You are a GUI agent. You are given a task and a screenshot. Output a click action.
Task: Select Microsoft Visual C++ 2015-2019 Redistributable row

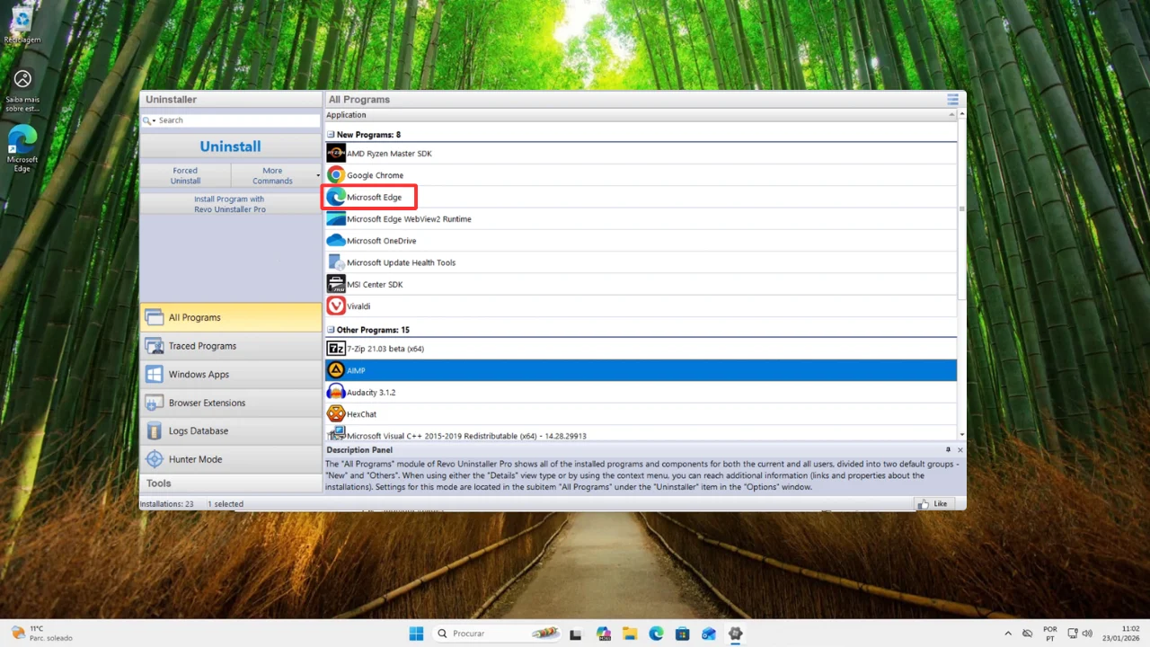click(x=641, y=435)
